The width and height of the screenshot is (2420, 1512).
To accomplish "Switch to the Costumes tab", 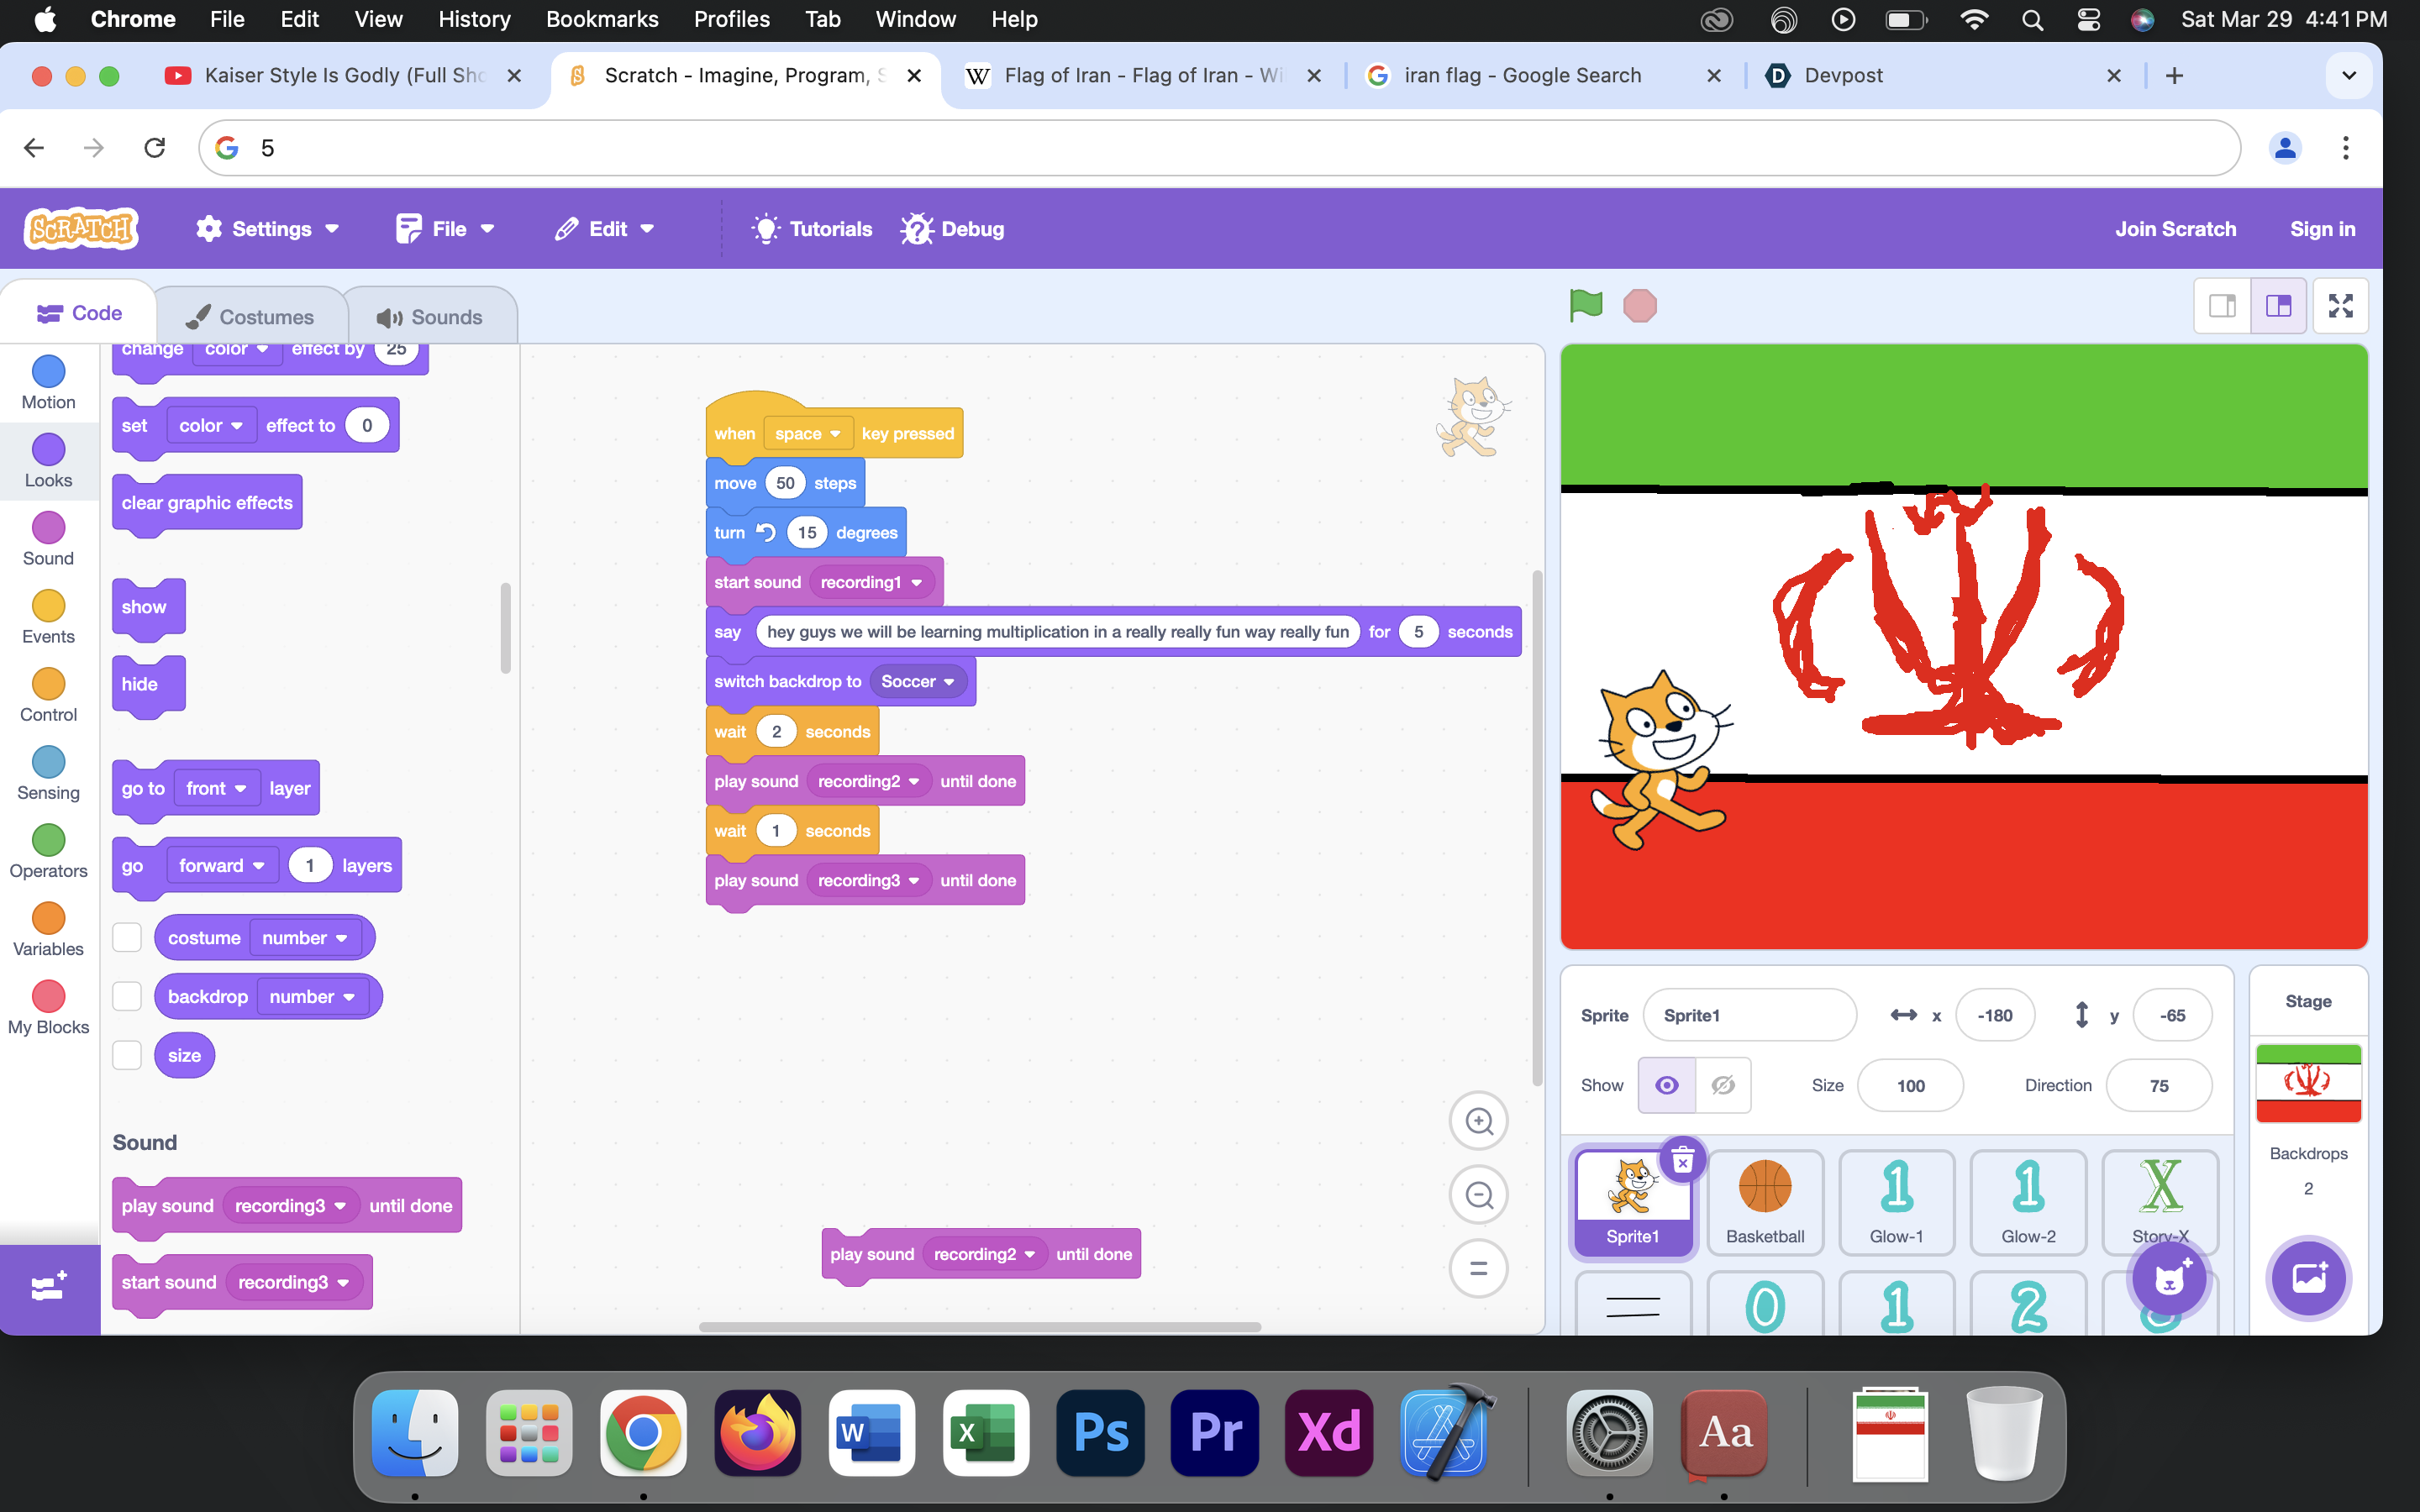I will pyautogui.click(x=250, y=317).
